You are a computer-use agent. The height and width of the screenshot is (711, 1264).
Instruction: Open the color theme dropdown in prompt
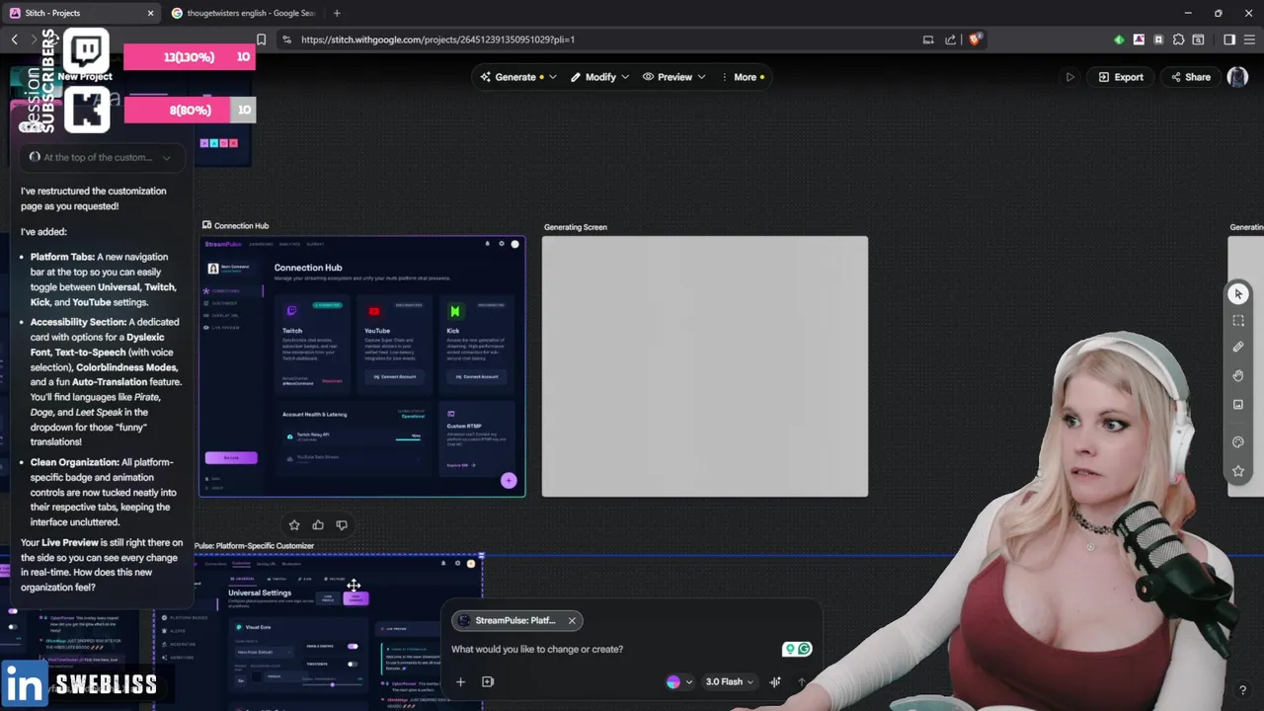679,681
